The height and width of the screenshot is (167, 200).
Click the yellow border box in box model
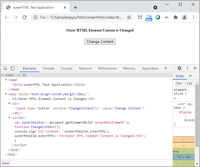184,145
